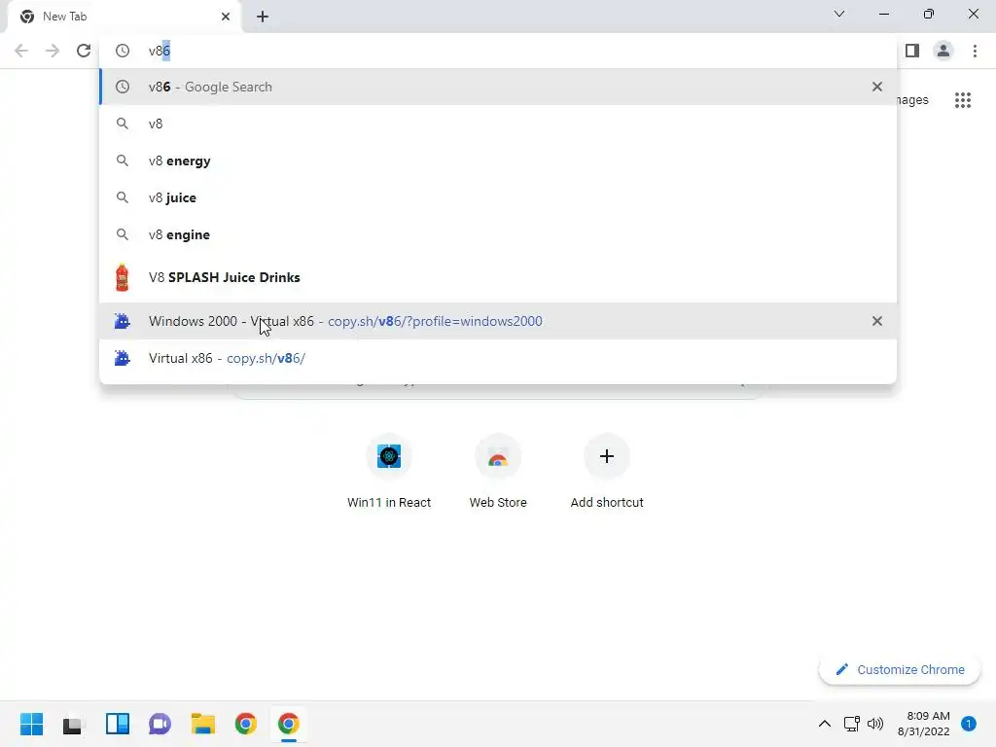This screenshot has height=747, width=996.
Task: Remove the Windows 2000 suggestion
Action: click(x=877, y=321)
